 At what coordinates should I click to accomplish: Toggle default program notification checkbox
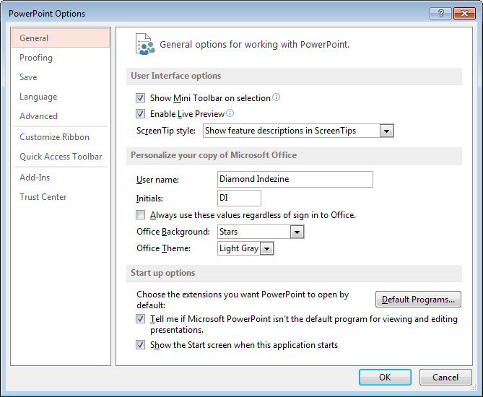pos(141,319)
